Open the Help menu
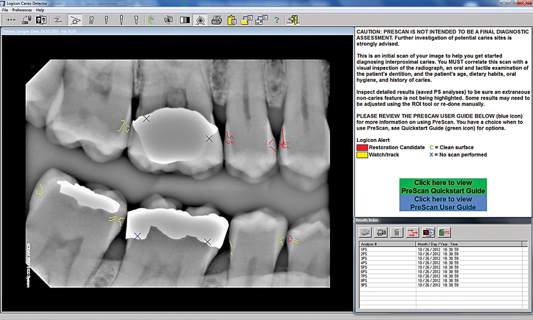 (40, 10)
